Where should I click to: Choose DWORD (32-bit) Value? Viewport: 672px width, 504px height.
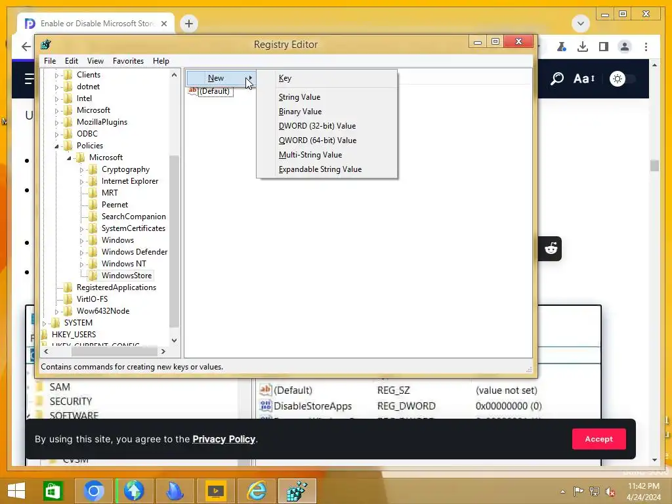click(327, 126)
